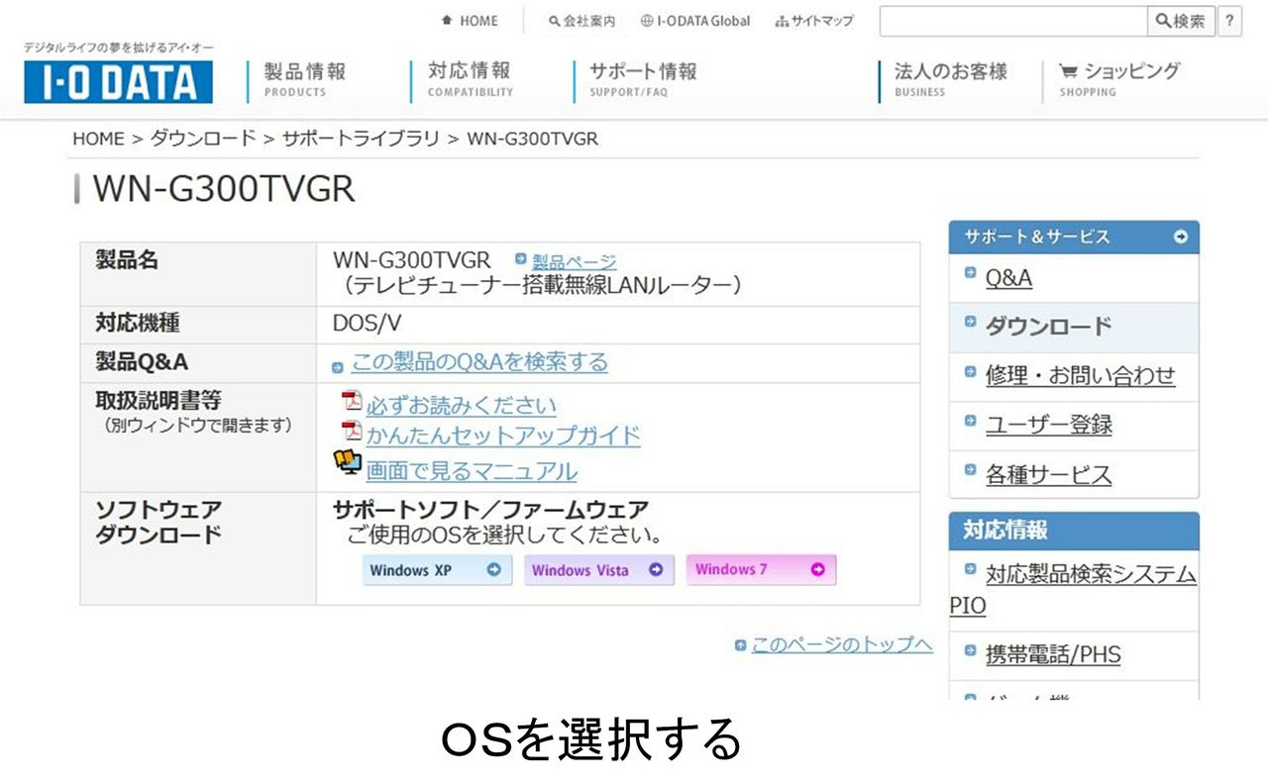This screenshot has height=782, width=1268.
Task: Click サポートライブラリ in the breadcrumb trail
Action: coord(361,139)
